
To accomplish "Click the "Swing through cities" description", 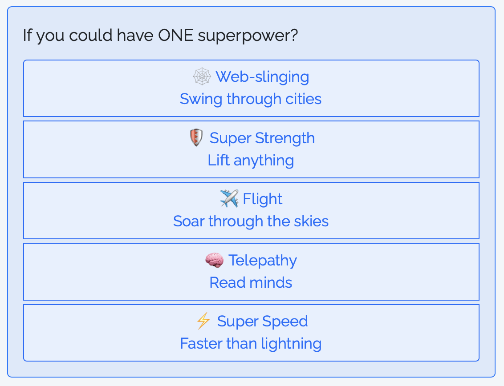I will coord(251,99).
